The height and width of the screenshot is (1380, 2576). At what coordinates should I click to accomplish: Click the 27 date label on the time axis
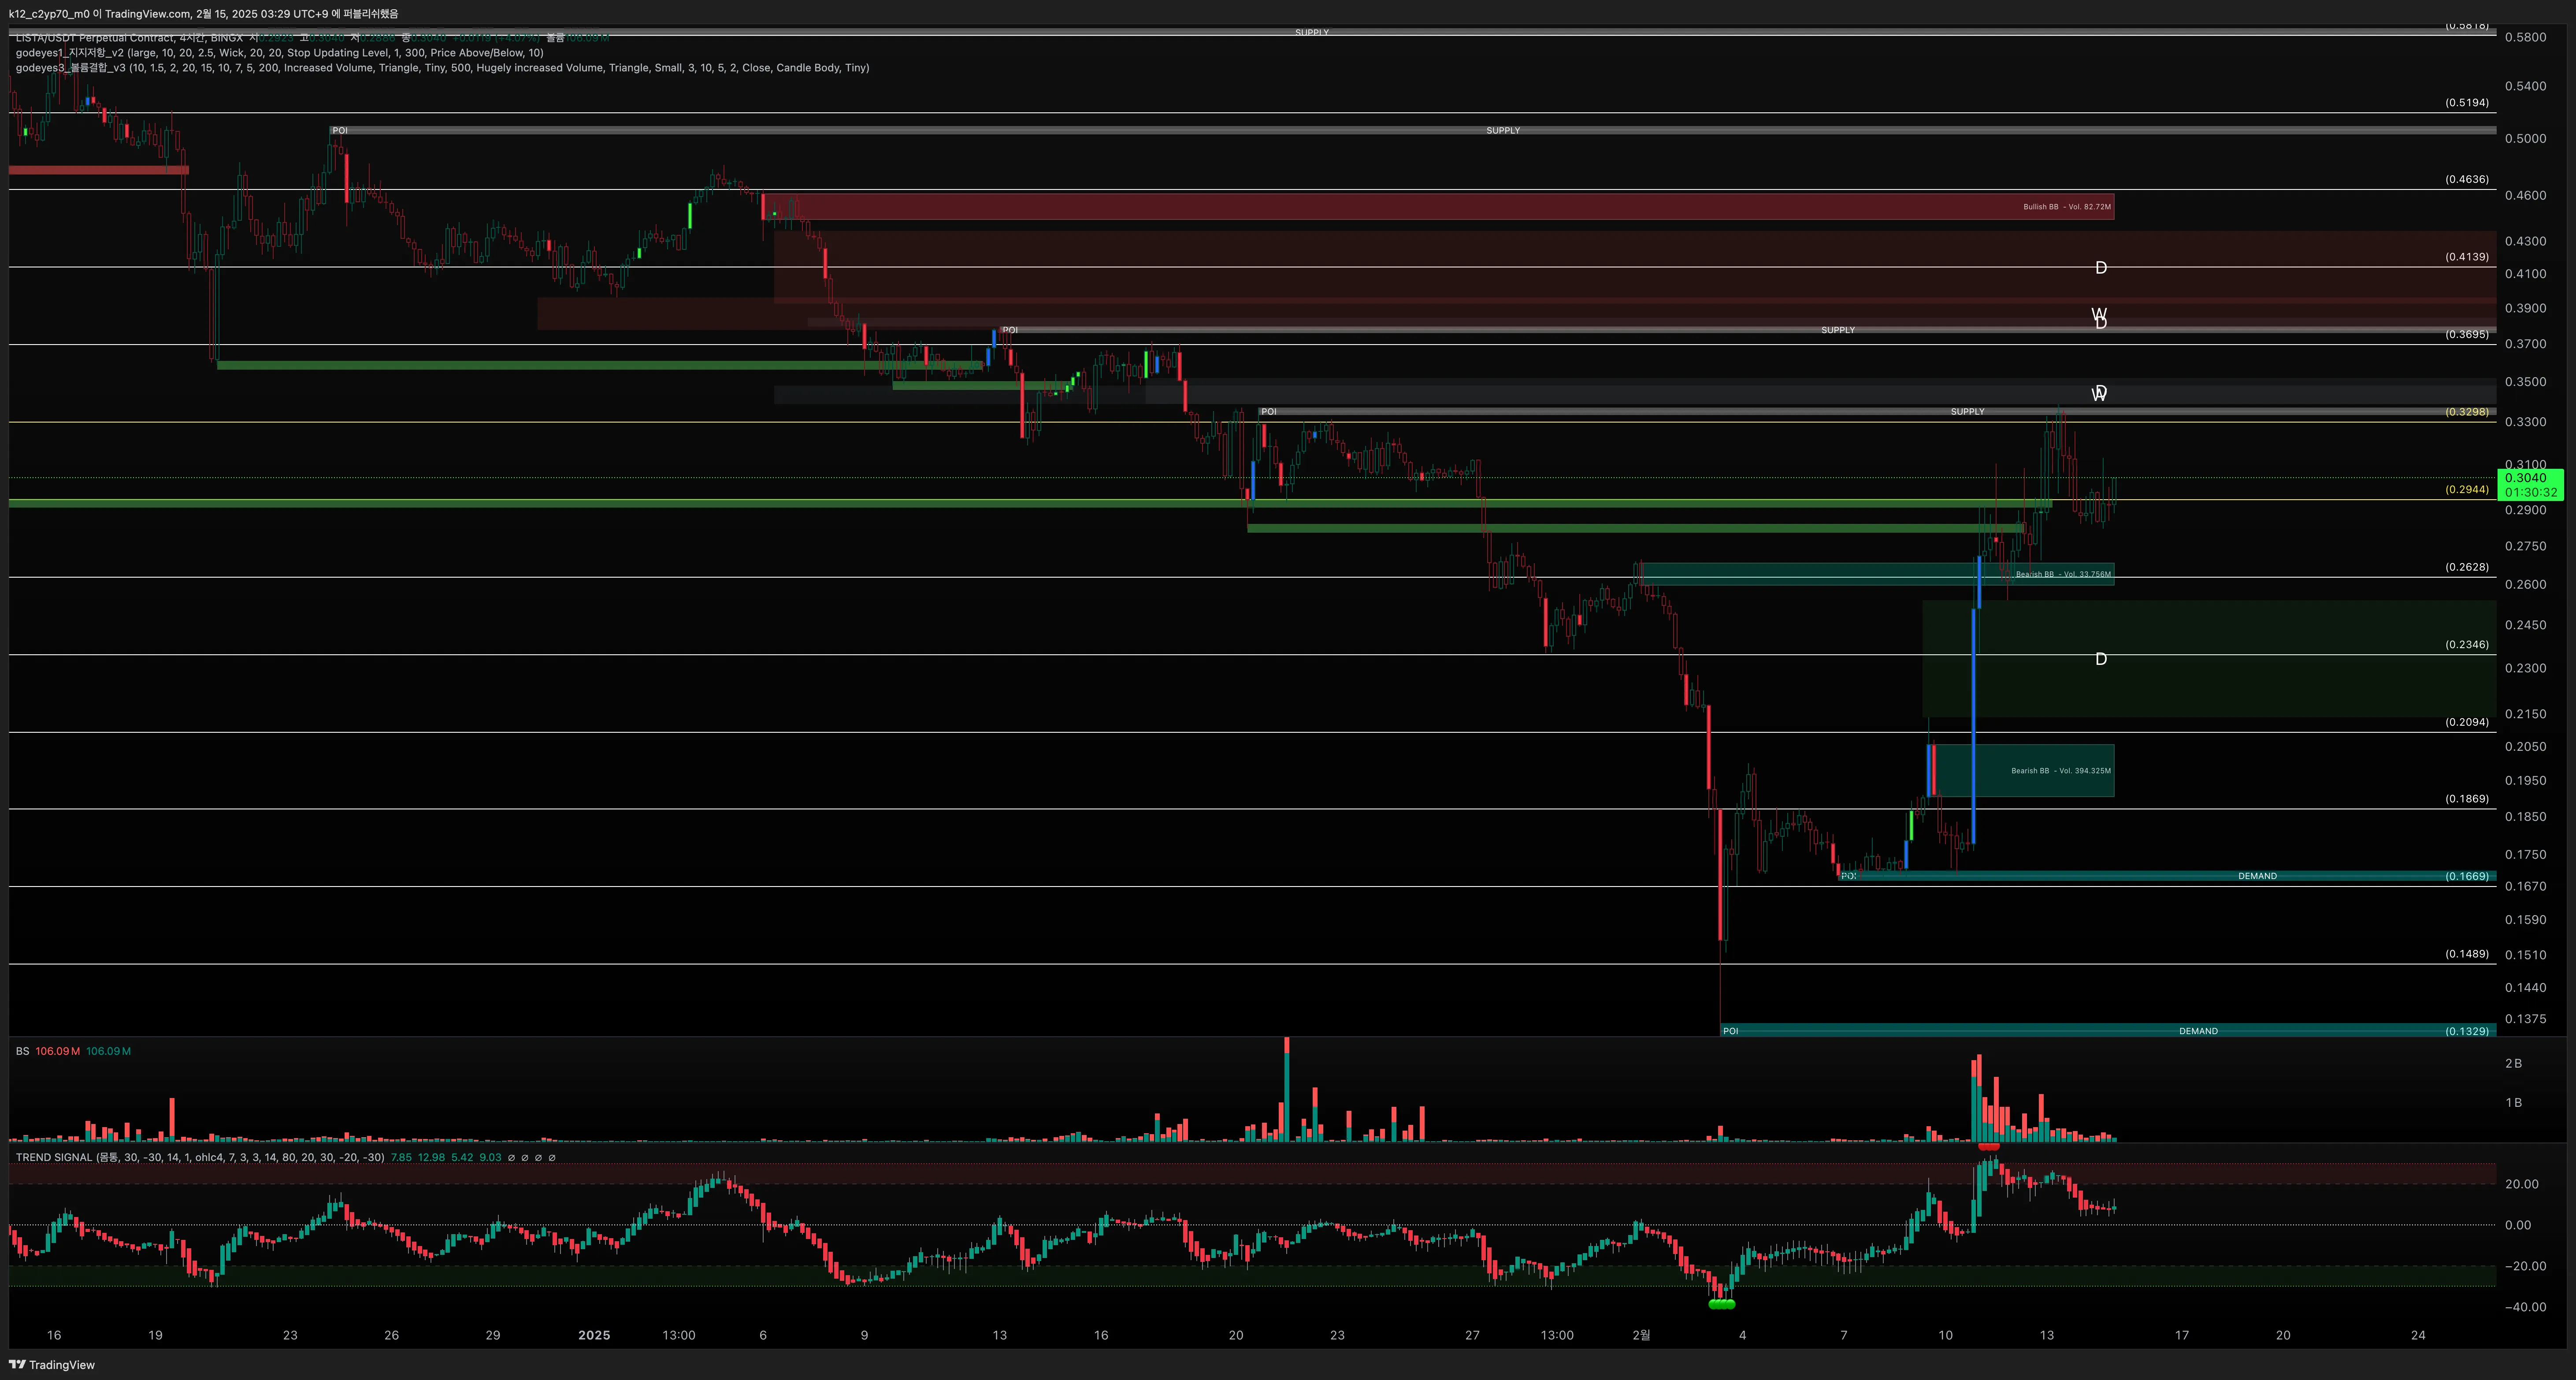[x=1472, y=1335]
